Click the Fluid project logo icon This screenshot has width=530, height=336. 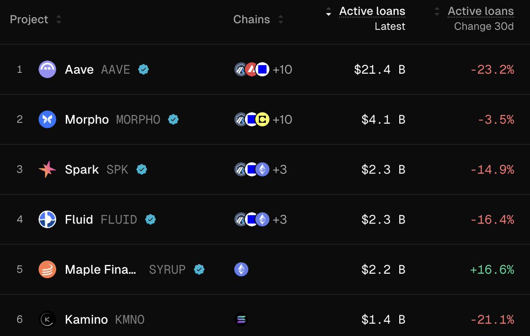[x=47, y=219]
